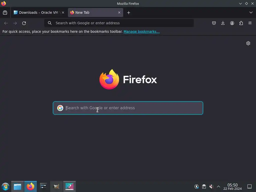Launch GIMP from the taskbar
The height and width of the screenshot is (192, 256).
tap(56, 186)
